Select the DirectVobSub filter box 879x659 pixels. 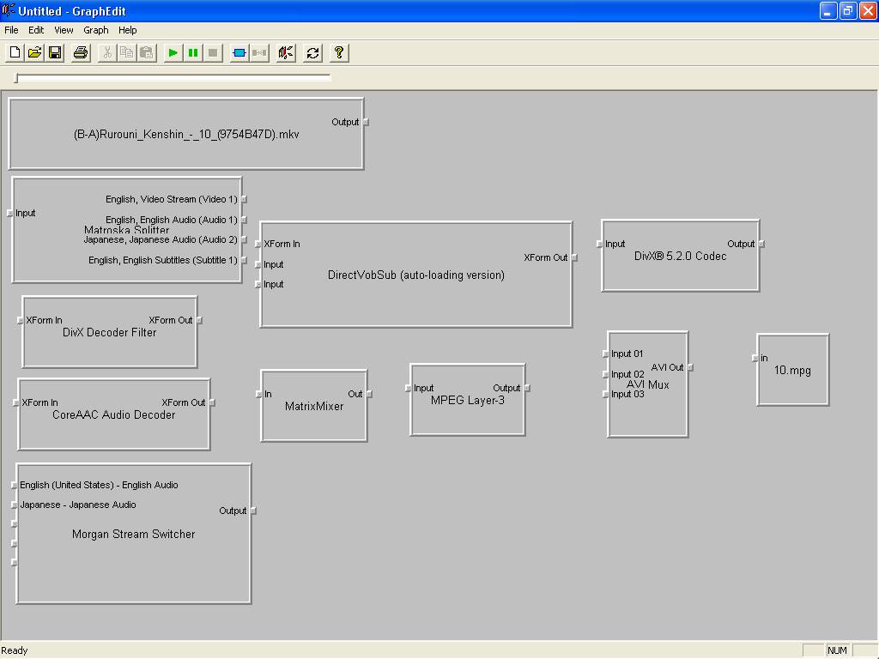click(x=416, y=275)
